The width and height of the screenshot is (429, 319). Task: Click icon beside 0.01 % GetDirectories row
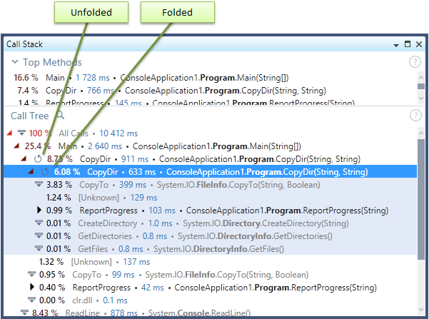(x=39, y=236)
